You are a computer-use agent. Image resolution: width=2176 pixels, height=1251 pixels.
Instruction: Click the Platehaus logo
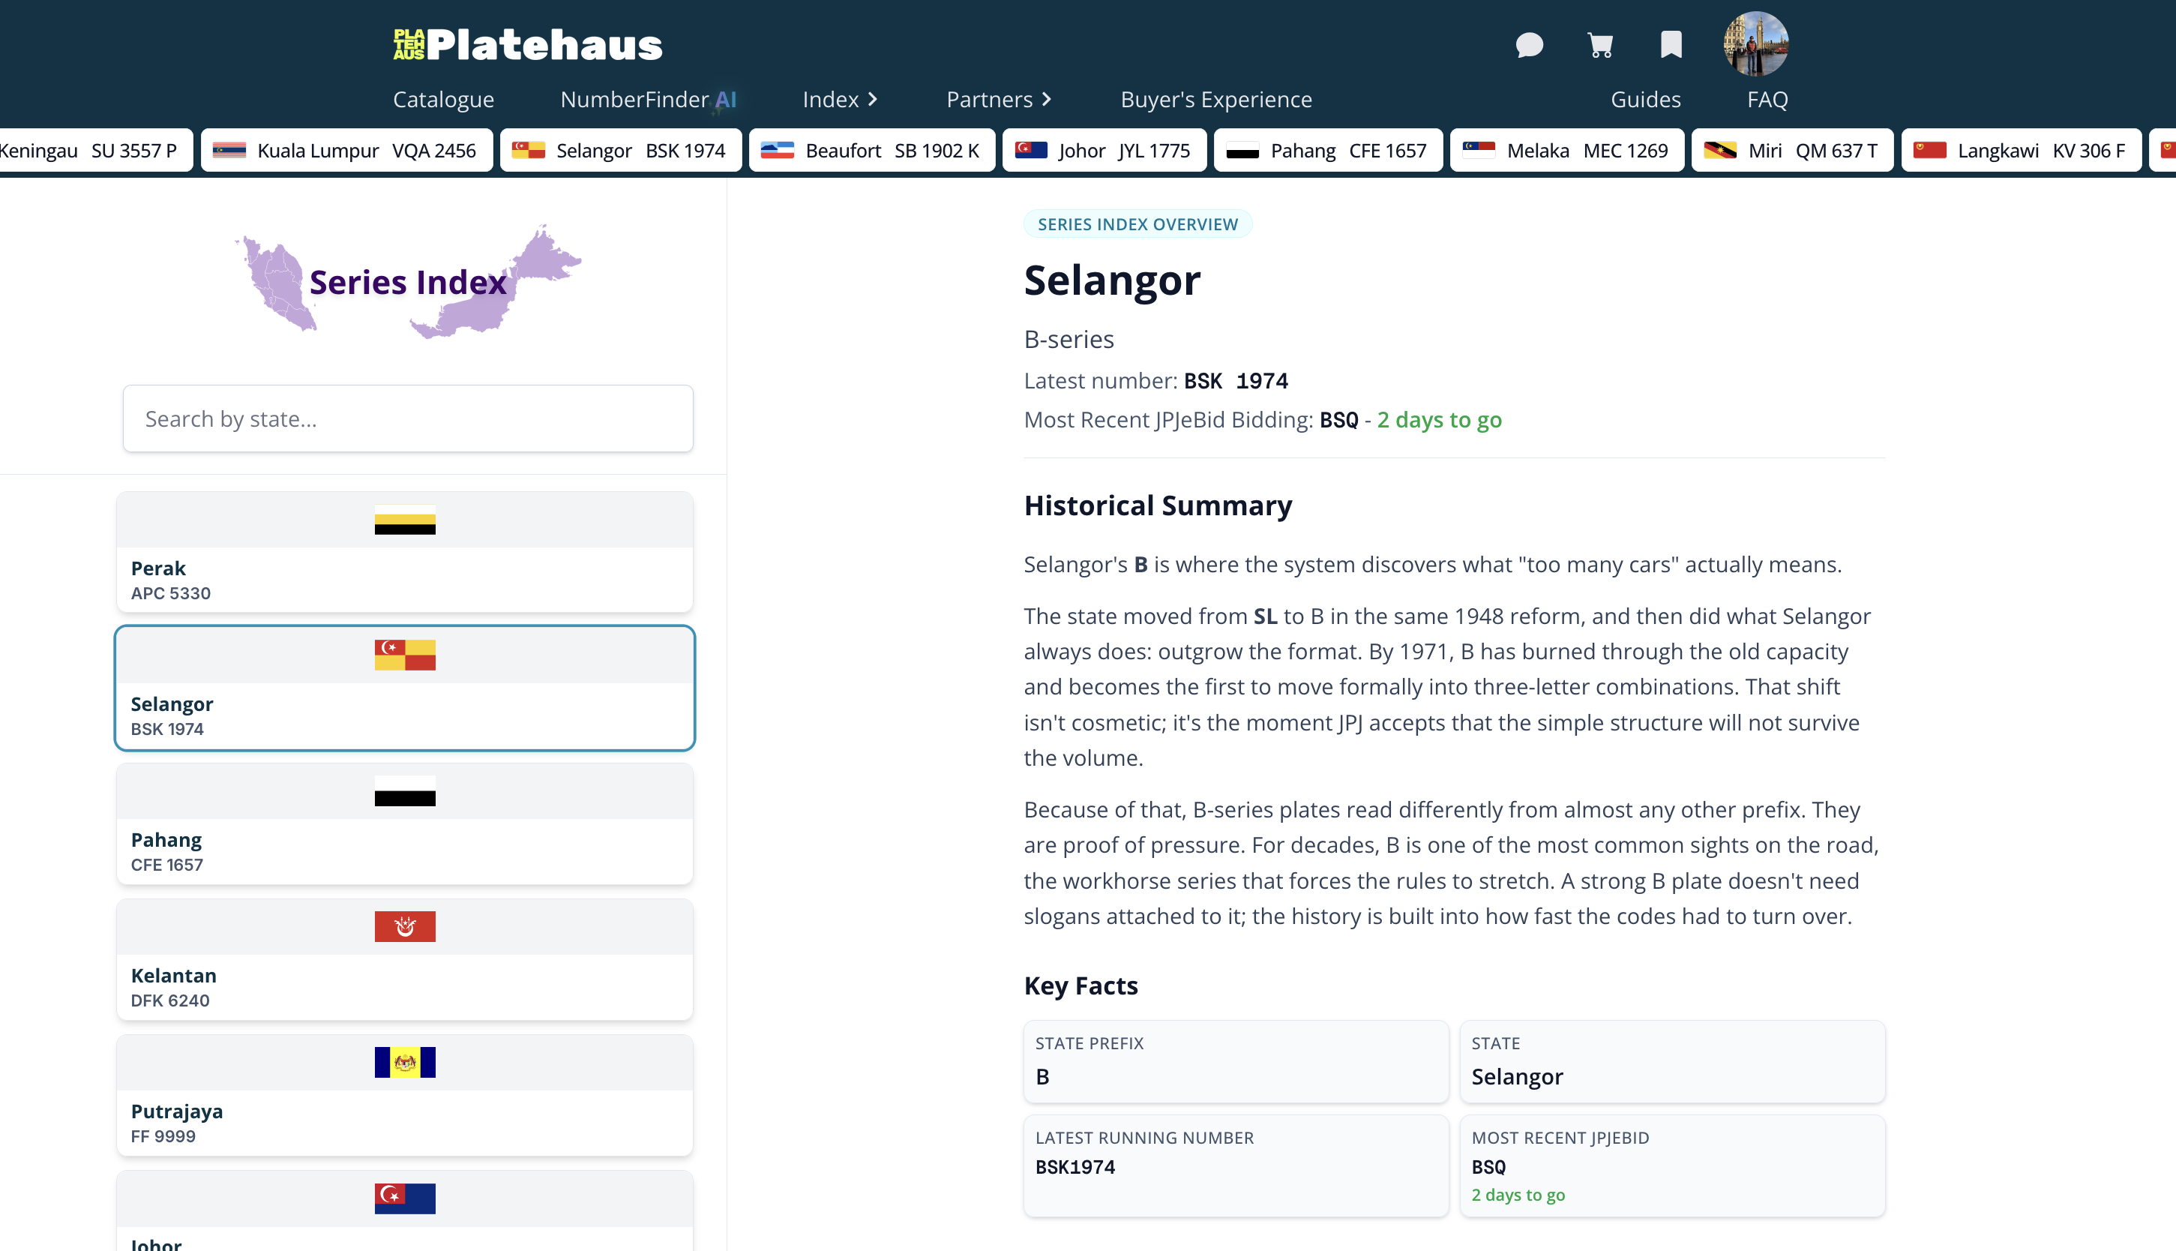click(527, 45)
